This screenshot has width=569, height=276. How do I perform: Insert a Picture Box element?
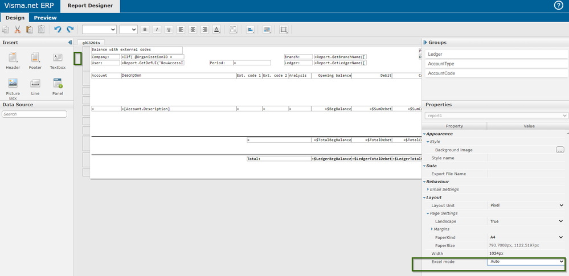pyautogui.click(x=13, y=89)
